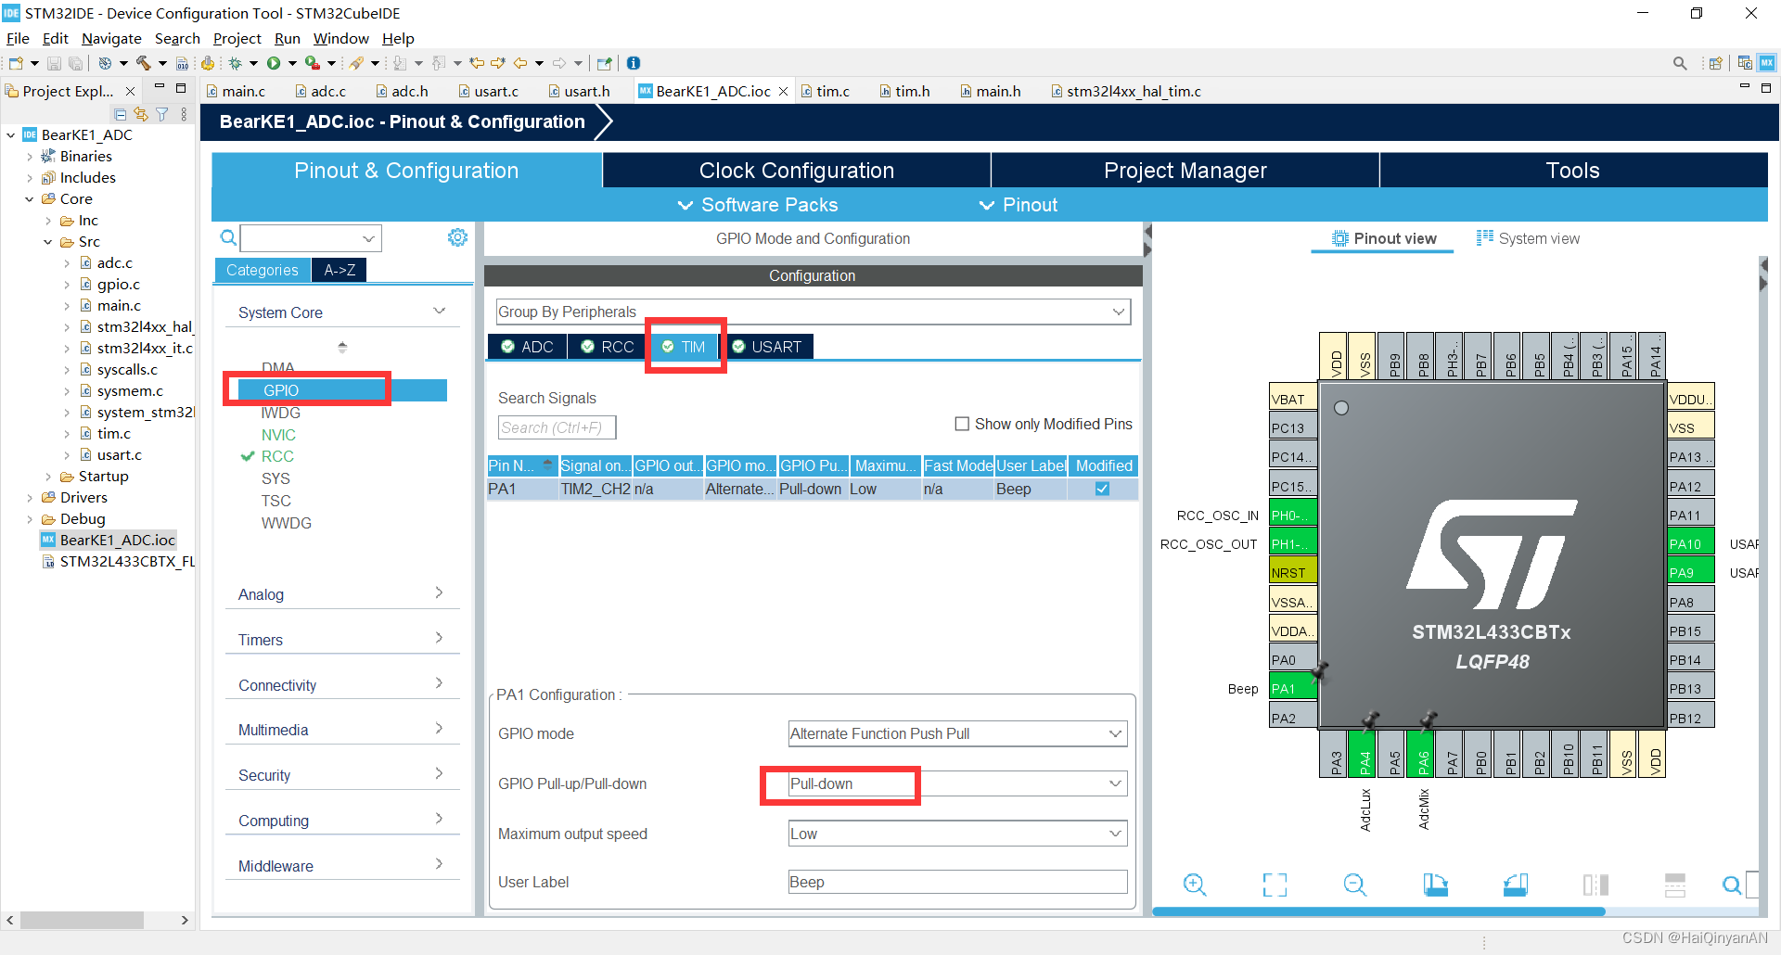Click the Run with external tools icon

click(x=313, y=63)
